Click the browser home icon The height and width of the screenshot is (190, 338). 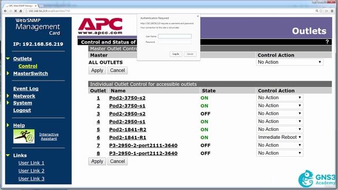tap(21, 11)
